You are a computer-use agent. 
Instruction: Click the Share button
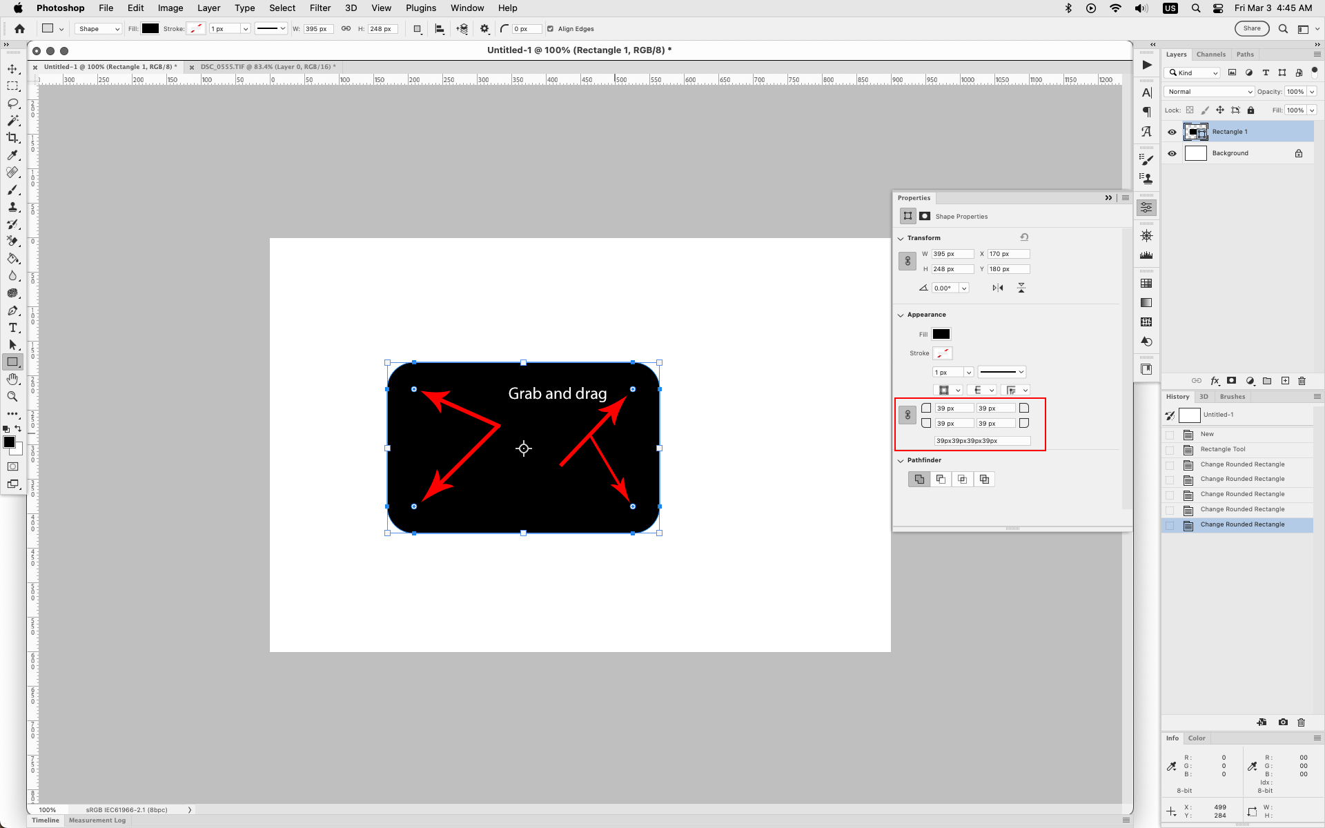(x=1252, y=28)
